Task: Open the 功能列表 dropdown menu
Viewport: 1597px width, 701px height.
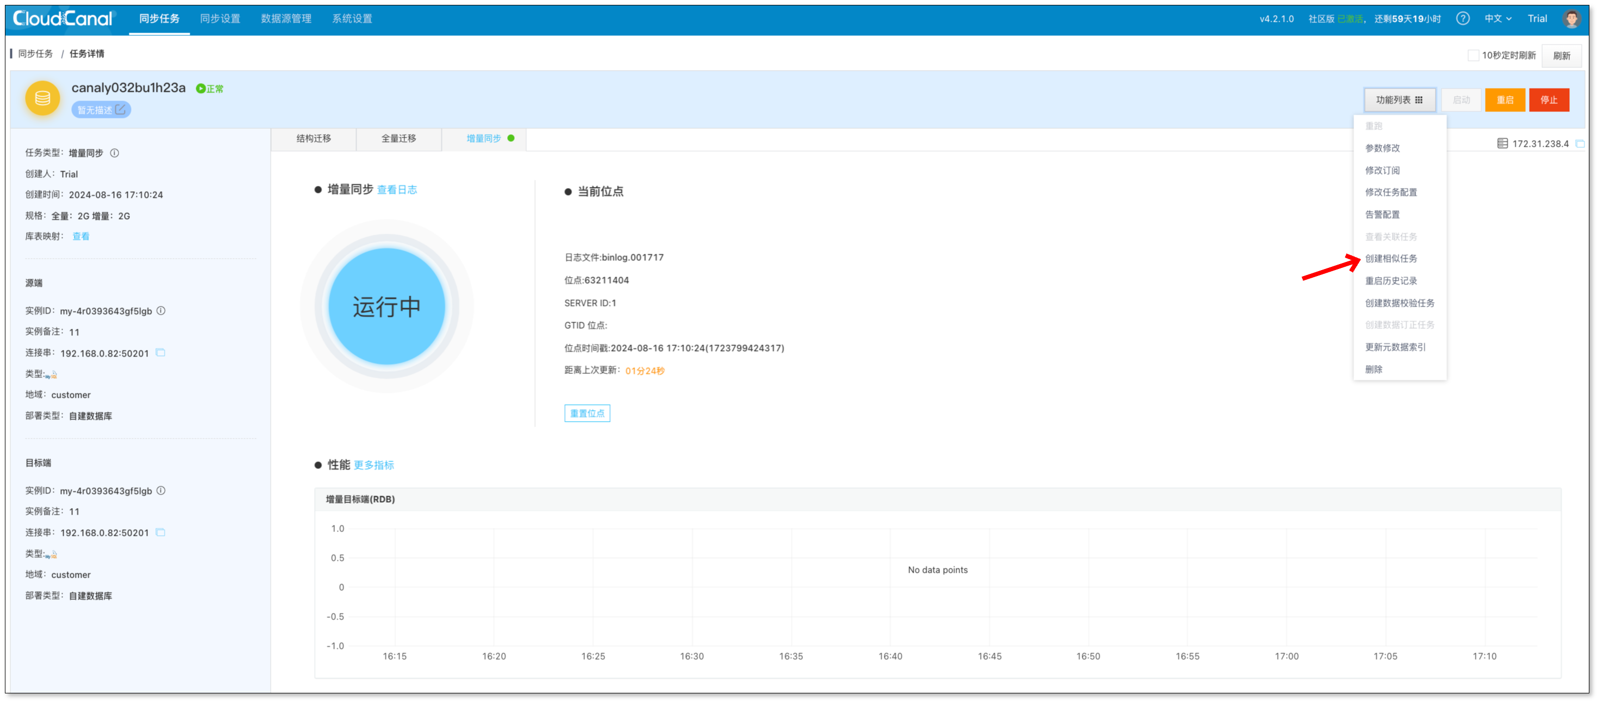Action: click(1399, 99)
